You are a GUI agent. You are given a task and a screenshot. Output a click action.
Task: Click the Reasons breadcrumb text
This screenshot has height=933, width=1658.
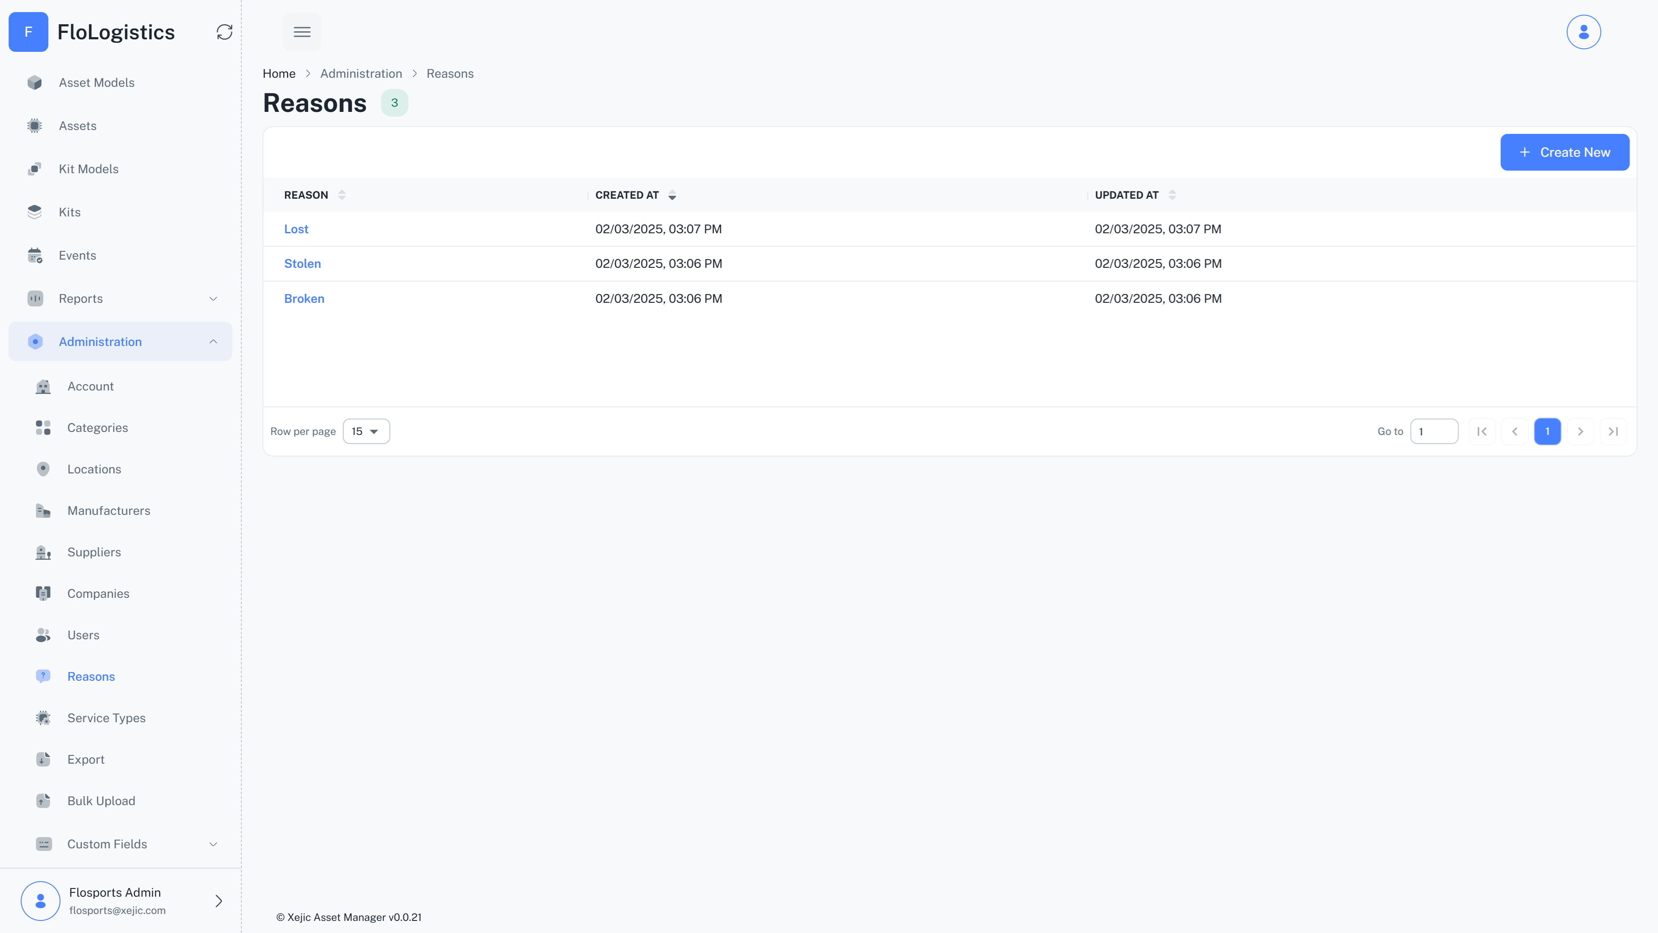(x=450, y=73)
